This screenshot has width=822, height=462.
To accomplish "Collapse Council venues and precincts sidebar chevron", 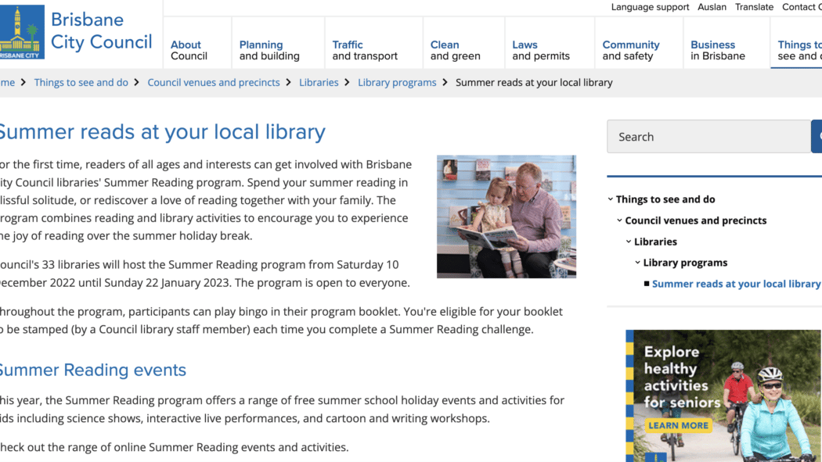I will tap(620, 220).
